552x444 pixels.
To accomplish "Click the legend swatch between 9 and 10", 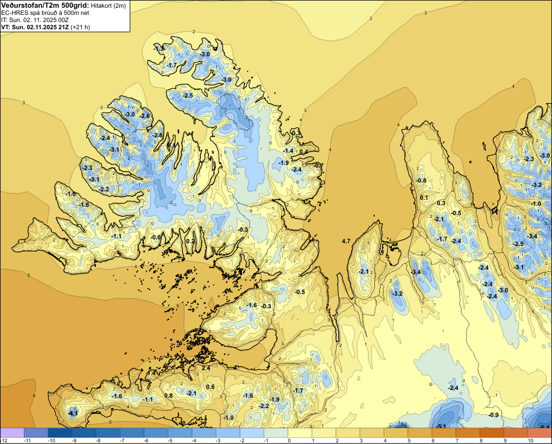I will (x=516, y=432).
